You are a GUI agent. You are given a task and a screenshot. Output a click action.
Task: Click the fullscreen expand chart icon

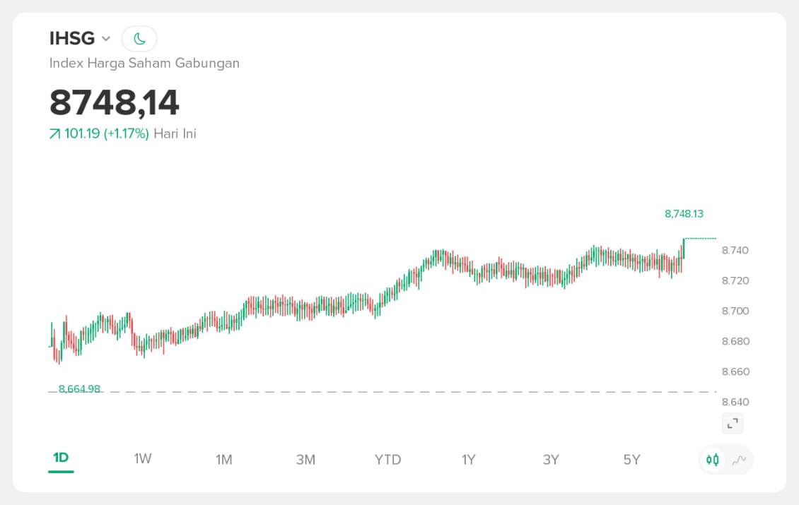733,423
